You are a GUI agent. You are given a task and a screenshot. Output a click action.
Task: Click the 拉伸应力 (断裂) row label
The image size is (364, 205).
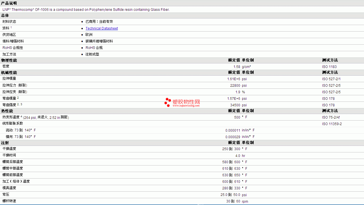click(15, 85)
